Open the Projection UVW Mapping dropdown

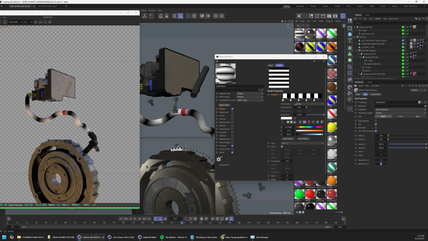coord(401,109)
